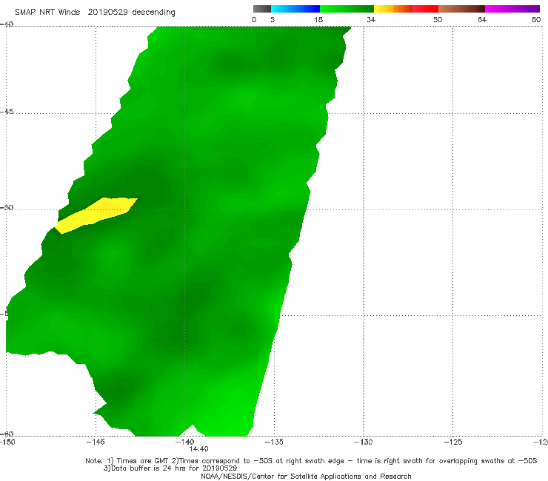The width and height of the screenshot is (548, 481).
Task: Click the latitude axis label '-50'
Action: pyautogui.click(x=7, y=207)
